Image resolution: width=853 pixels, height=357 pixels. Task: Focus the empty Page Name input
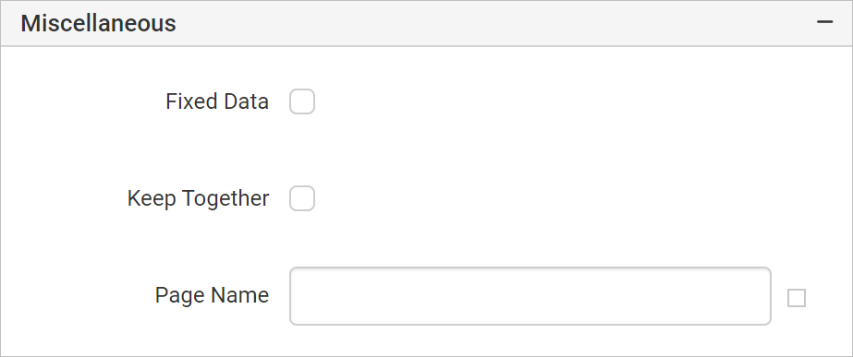530,296
